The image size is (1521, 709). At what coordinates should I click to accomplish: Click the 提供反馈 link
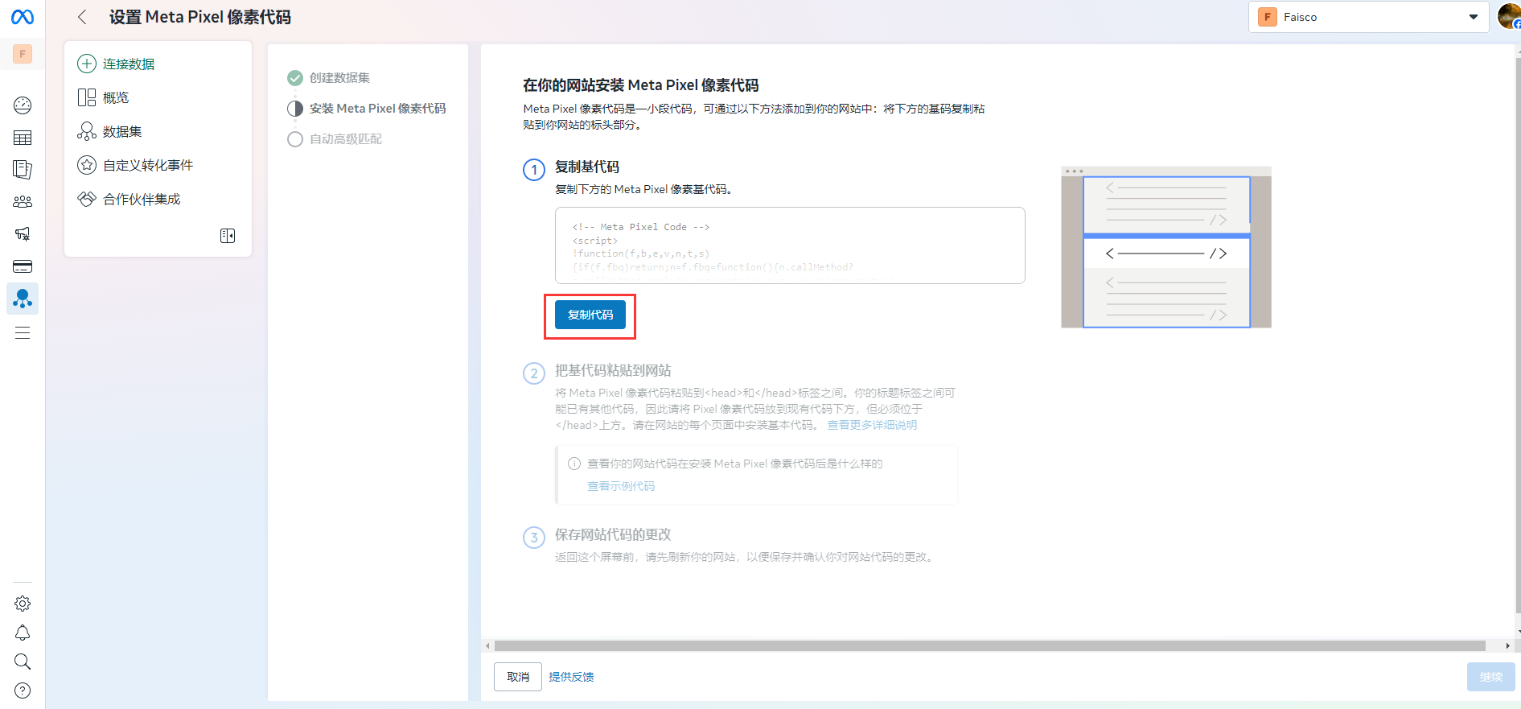pyautogui.click(x=571, y=677)
